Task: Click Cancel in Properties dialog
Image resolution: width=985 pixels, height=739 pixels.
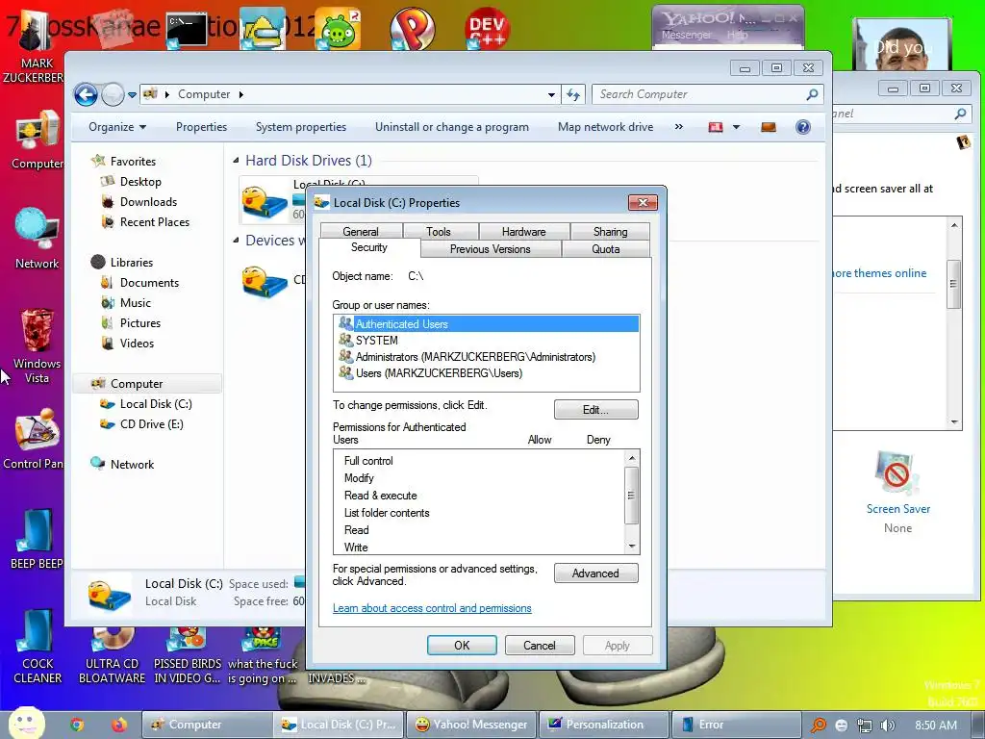Action: pos(540,646)
